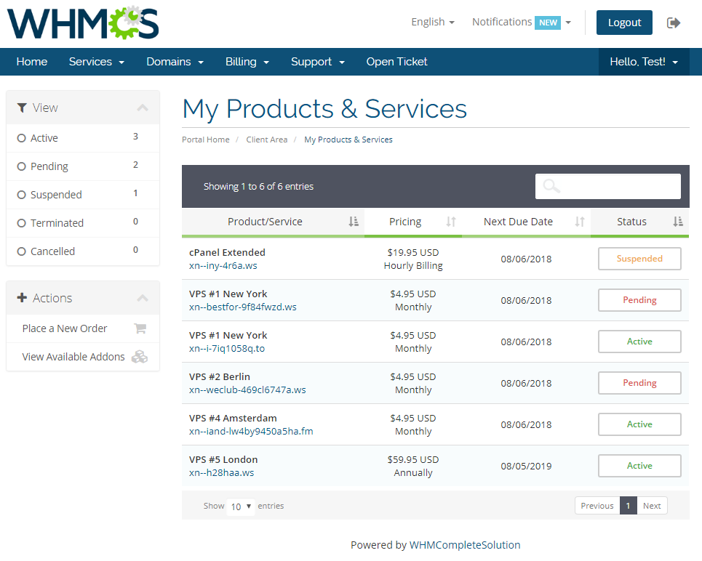Click the cPanel Extended product name
This screenshot has height=561, width=702.
(227, 252)
